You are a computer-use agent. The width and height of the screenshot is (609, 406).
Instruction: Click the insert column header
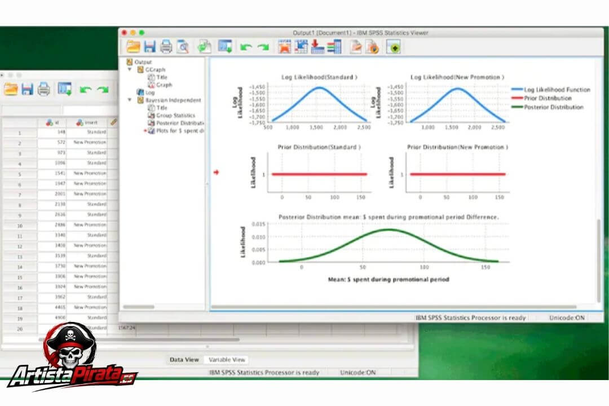click(x=87, y=122)
